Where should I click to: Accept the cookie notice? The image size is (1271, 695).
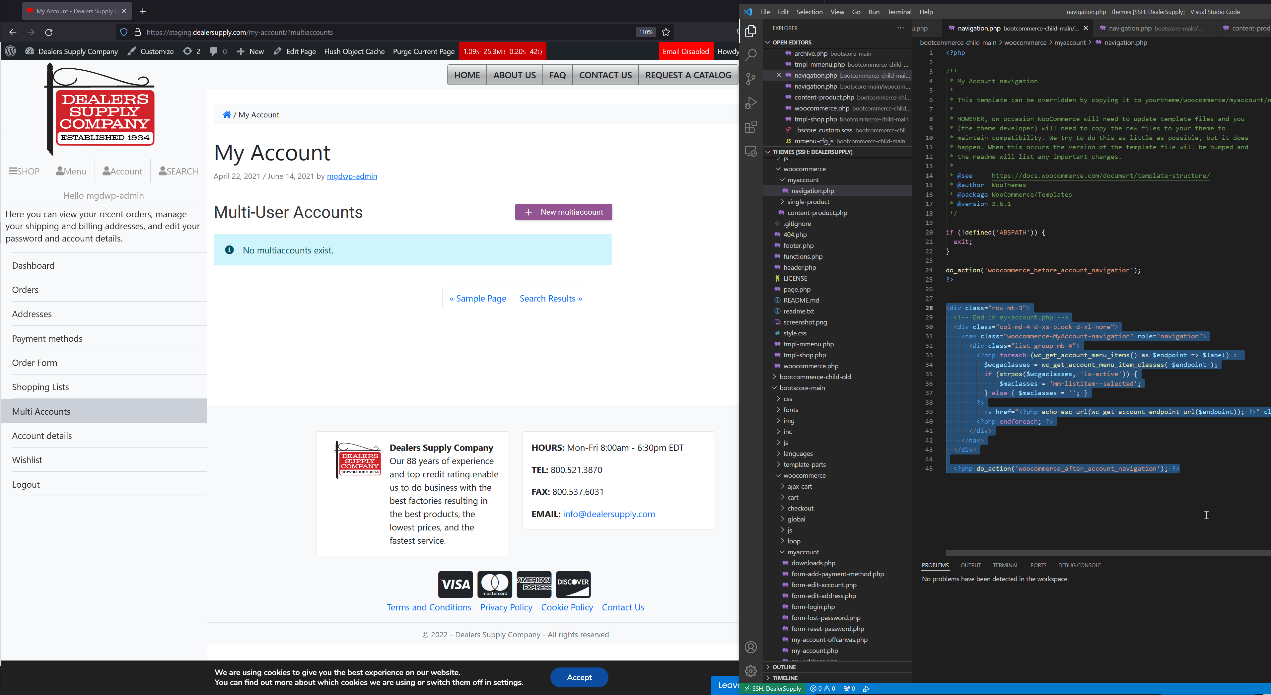point(579,677)
